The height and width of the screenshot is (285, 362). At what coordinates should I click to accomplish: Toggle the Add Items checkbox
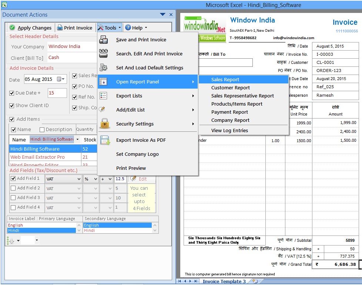pyautogui.click(x=11, y=119)
